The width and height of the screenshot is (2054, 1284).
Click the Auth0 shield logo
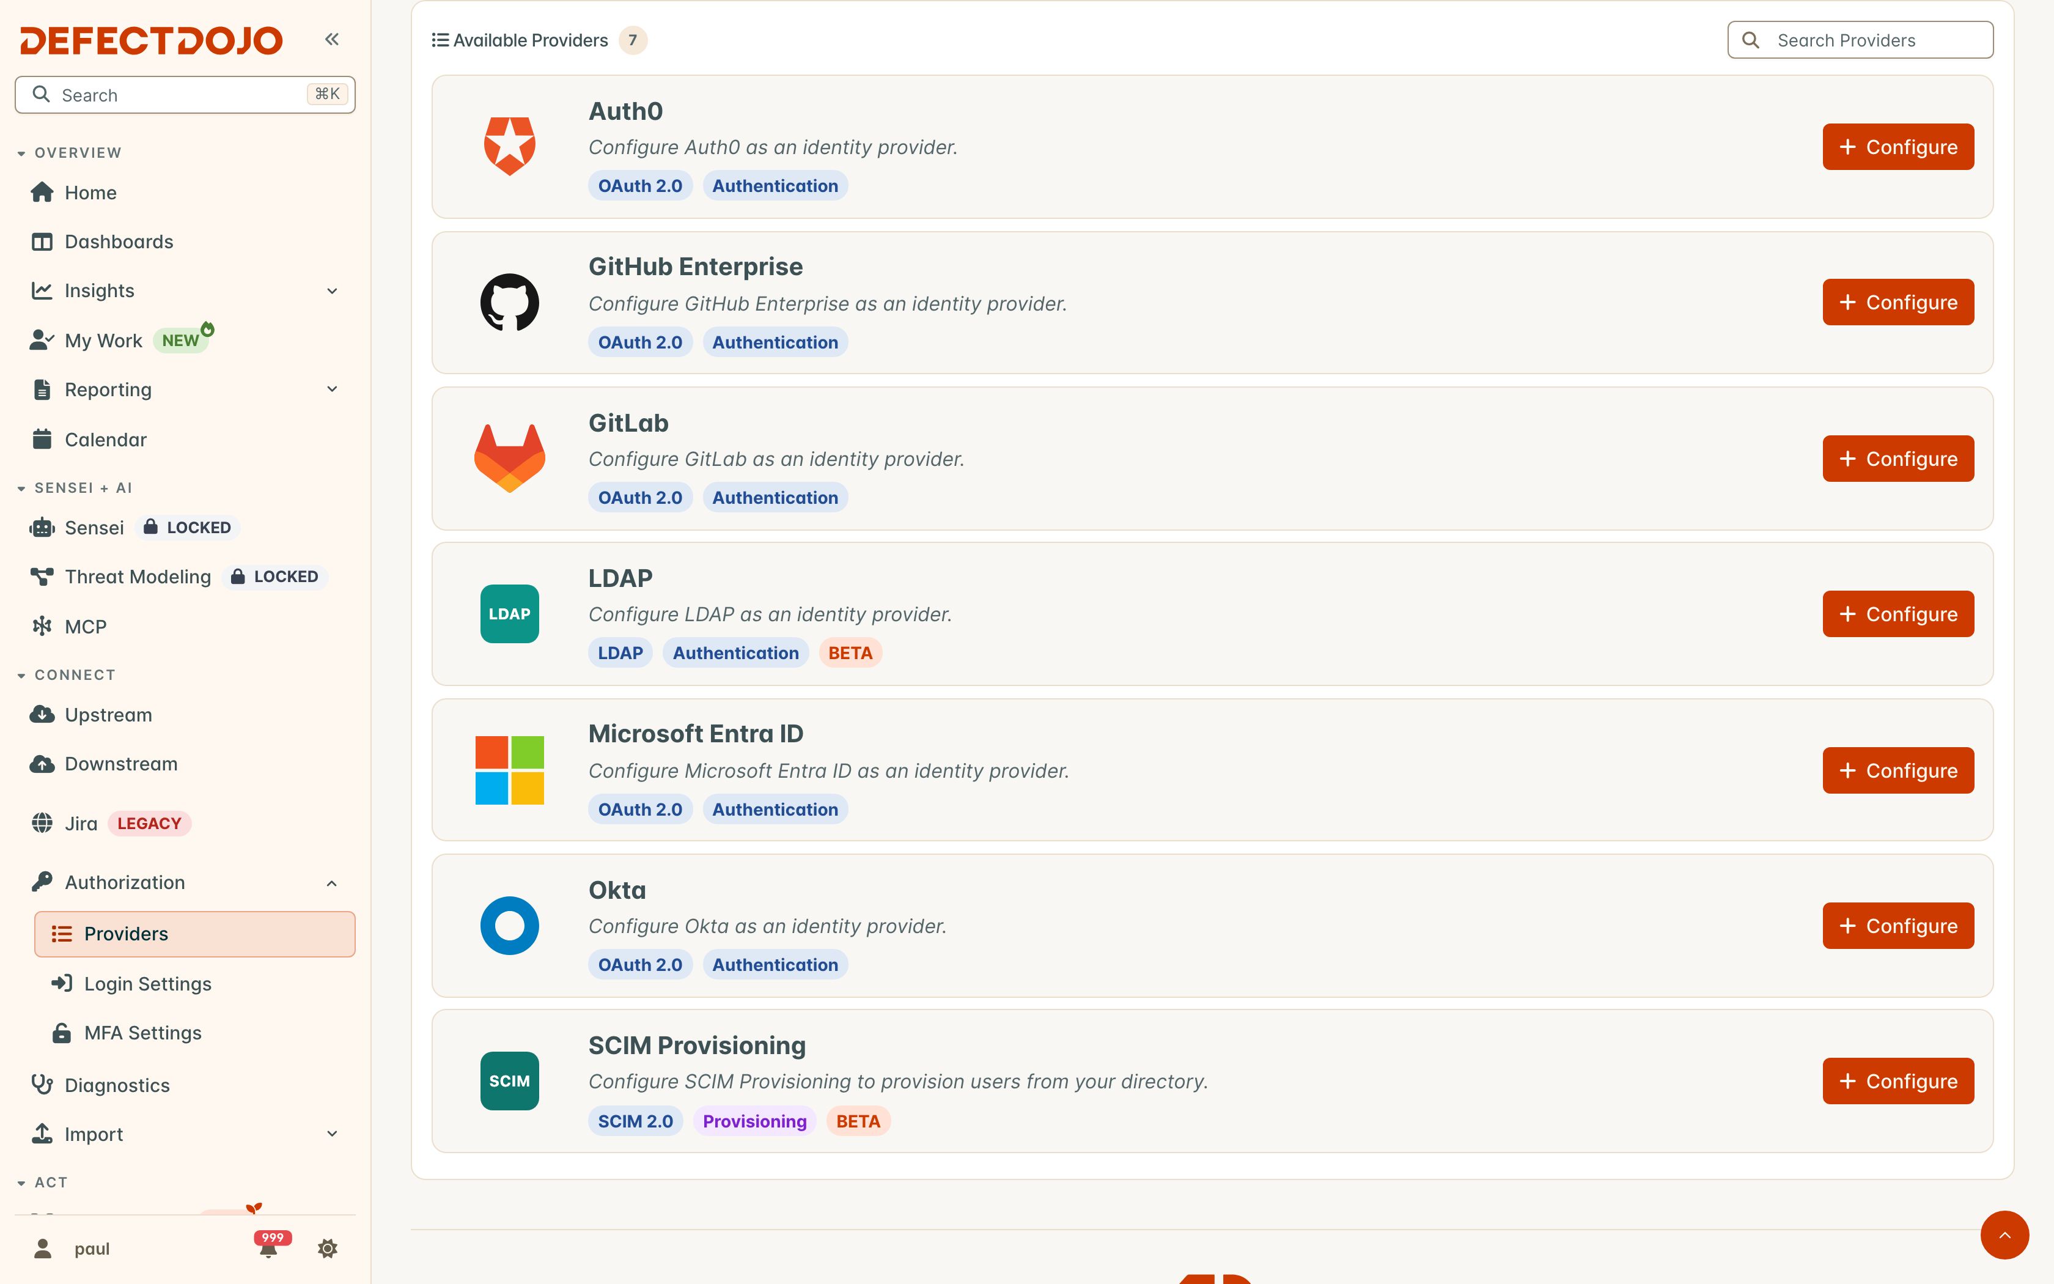point(509,146)
